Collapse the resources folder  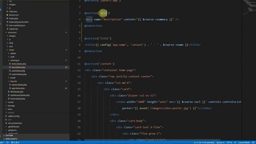pyautogui.click(x=12, y=32)
